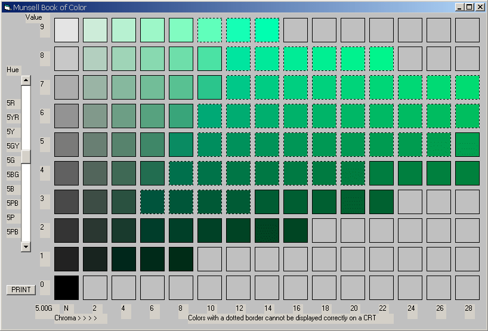
Task: Select the black swatch at value 0
Action: point(66,287)
